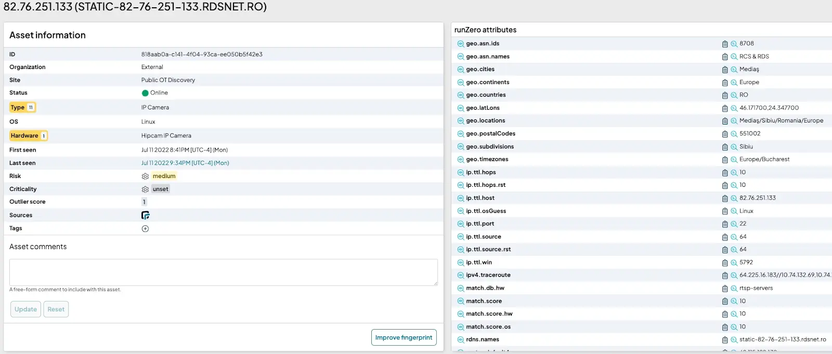The height and width of the screenshot is (354, 832).
Task: Click the gear icon beside medium risk
Action: pos(145,176)
